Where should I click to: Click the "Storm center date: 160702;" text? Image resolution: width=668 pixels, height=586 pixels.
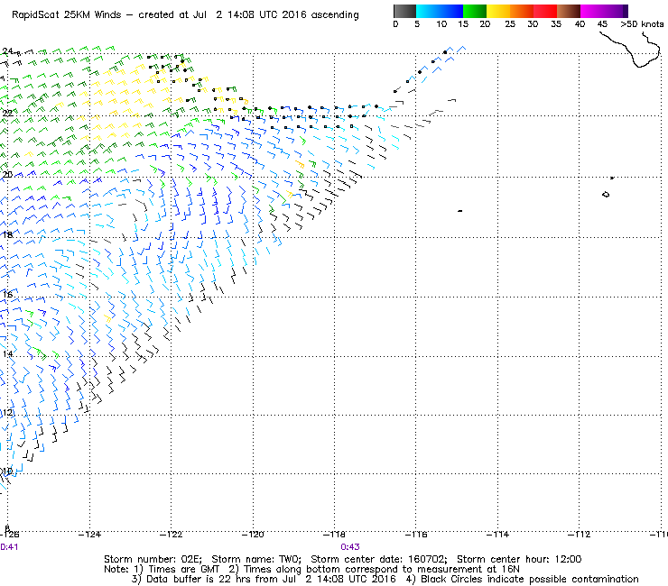379,559
